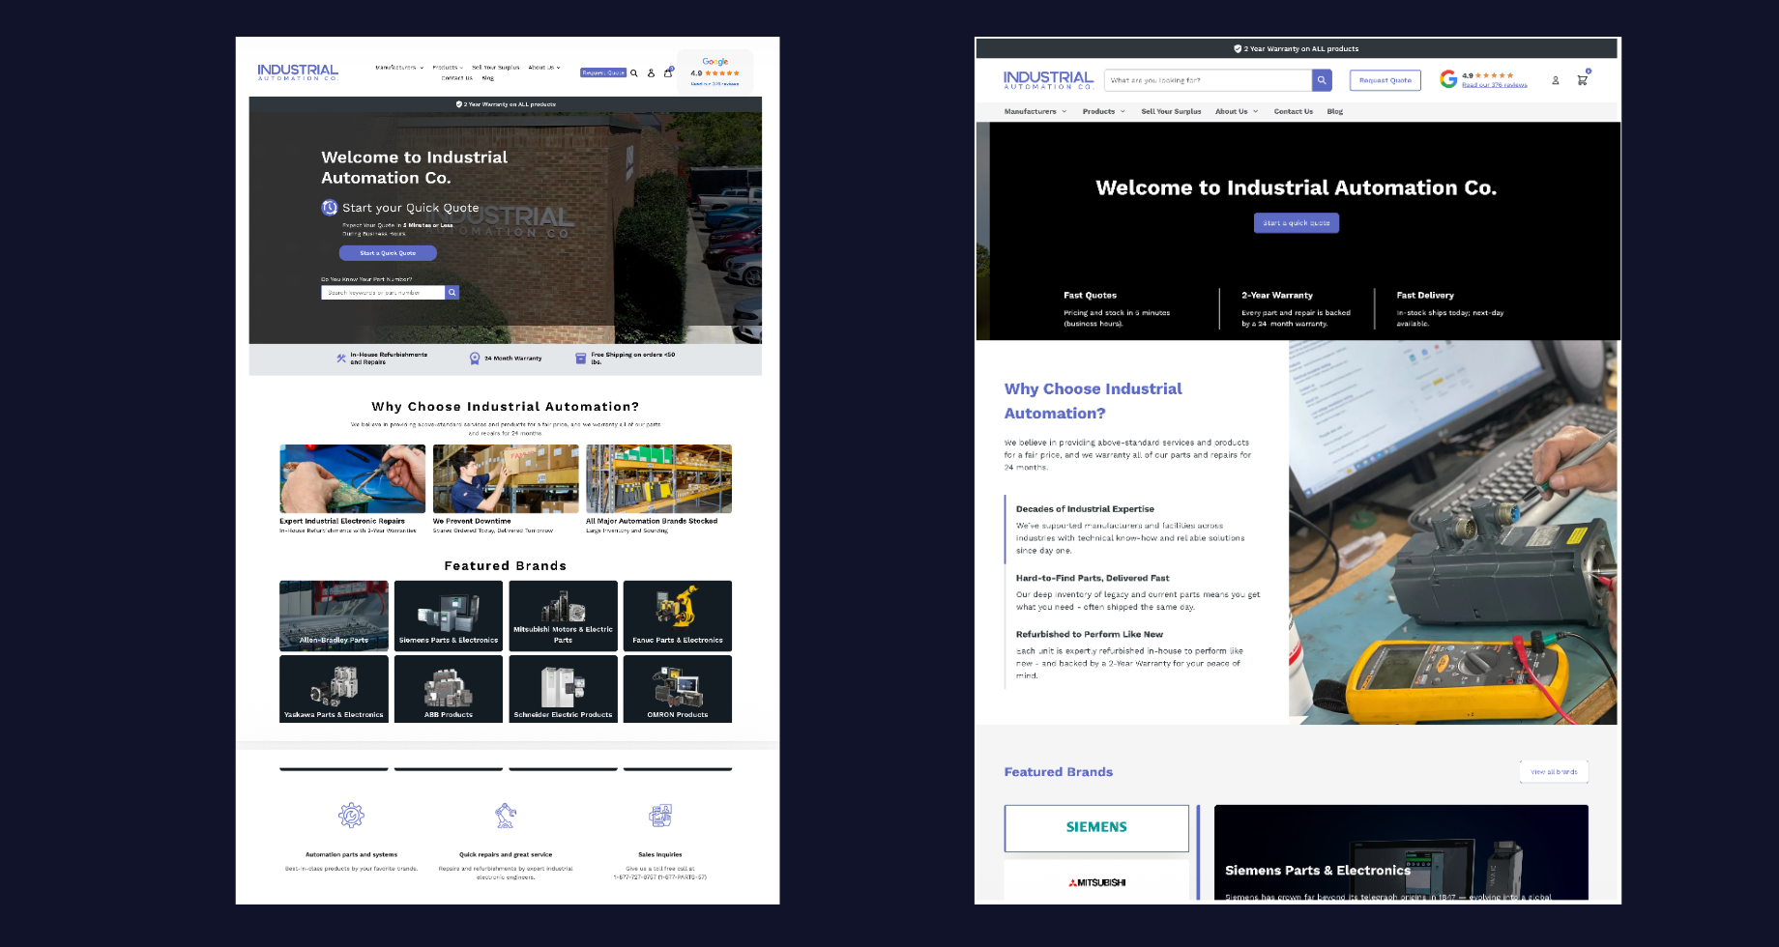The height and width of the screenshot is (947, 1779).
Task: Open the Read our reviews link in the right mockup
Action: coord(1494,85)
